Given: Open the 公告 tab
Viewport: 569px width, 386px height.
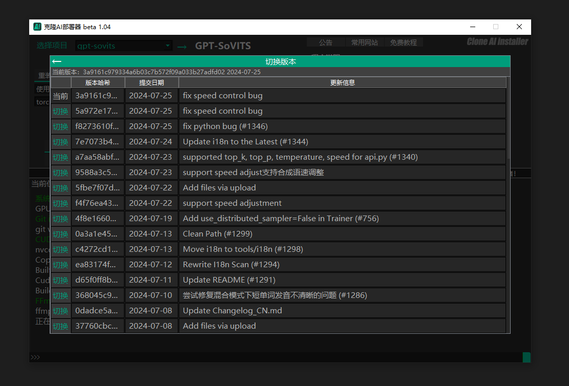Looking at the screenshot, I should click(x=326, y=42).
